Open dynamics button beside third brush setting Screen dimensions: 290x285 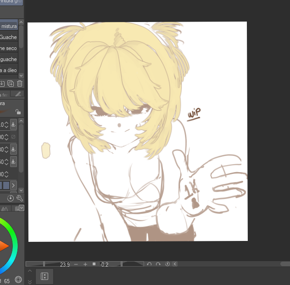tap(13, 149)
